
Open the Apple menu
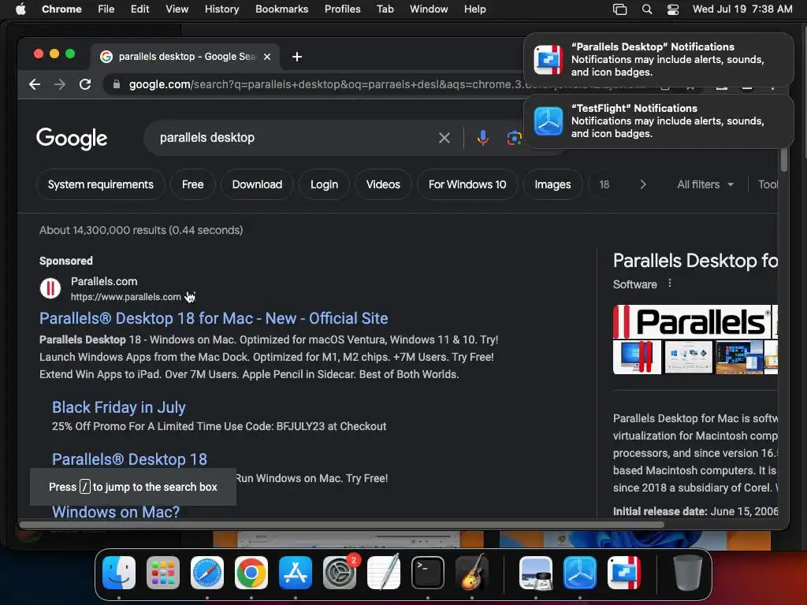(20, 9)
